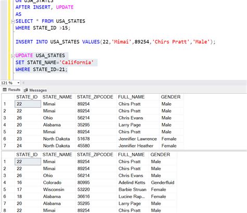Select STATE_NAME header in lower results grid

pos(57,155)
